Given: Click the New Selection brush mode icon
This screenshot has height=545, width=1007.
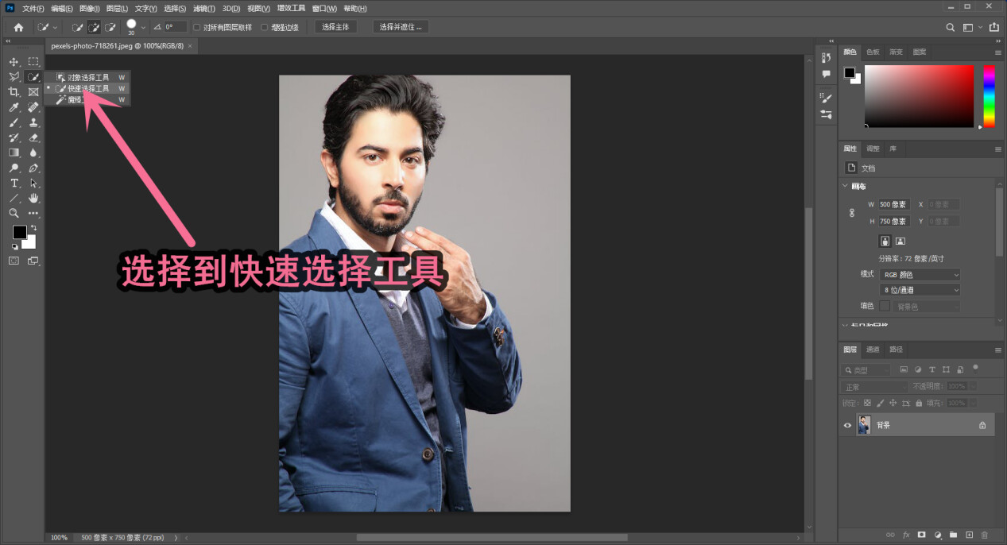Looking at the screenshot, I should click(77, 27).
